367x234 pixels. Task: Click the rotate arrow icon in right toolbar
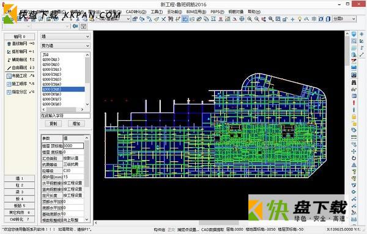click(354, 158)
